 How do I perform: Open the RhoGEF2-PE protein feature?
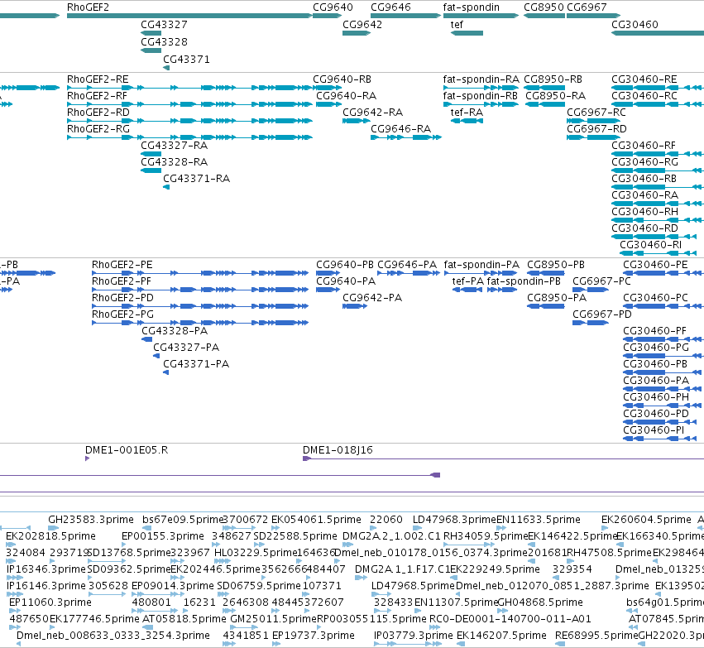tap(122, 265)
